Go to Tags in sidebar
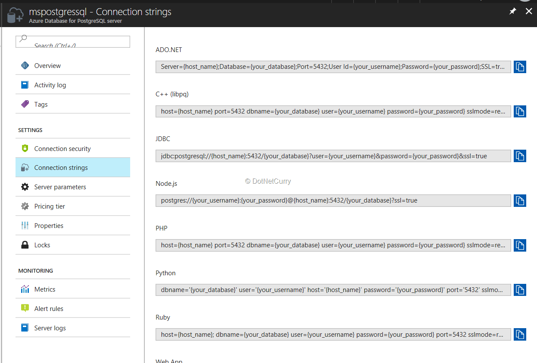This screenshot has height=363, width=537. [x=72, y=104]
